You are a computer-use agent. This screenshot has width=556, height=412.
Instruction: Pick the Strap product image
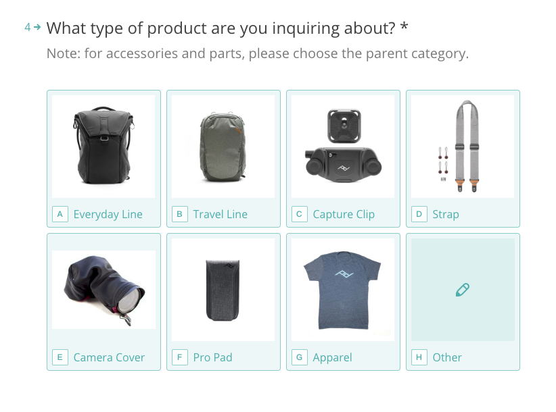click(x=463, y=146)
